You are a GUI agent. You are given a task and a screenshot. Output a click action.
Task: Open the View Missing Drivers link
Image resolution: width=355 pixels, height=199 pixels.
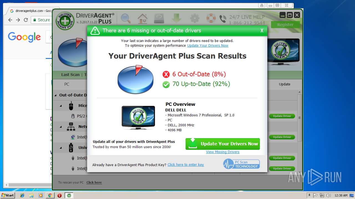click(x=223, y=152)
